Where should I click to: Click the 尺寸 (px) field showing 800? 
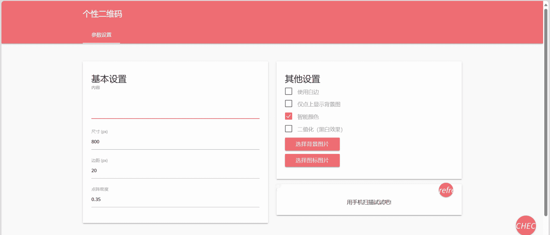(x=175, y=142)
